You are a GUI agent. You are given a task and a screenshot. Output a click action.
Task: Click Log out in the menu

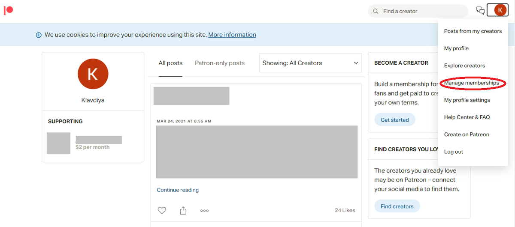pos(454,152)
